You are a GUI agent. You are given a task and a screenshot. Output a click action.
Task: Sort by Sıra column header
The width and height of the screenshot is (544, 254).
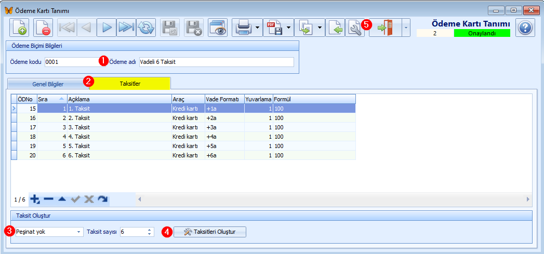tap(51, 99)
